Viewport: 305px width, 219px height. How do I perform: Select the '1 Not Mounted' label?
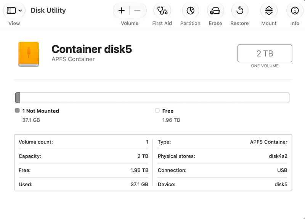click(x=41, y=111)
